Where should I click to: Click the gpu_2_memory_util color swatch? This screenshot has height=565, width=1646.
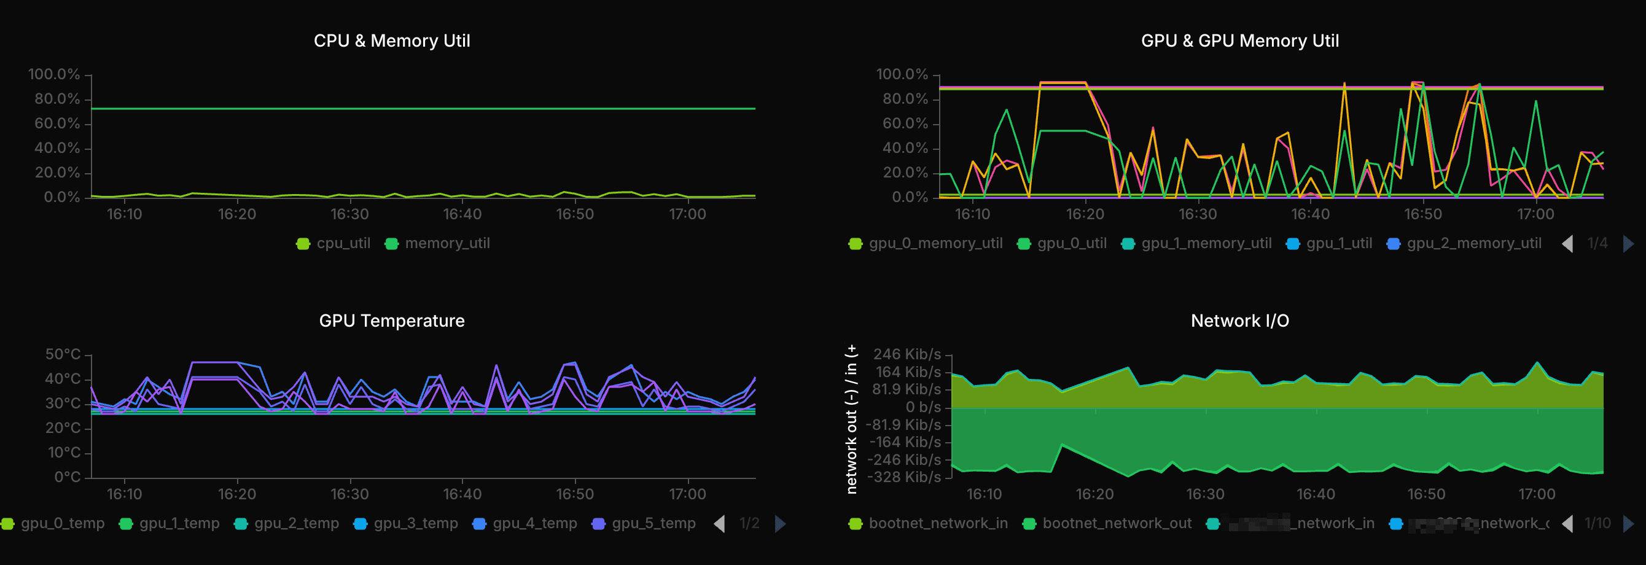tap(1394, 244)
